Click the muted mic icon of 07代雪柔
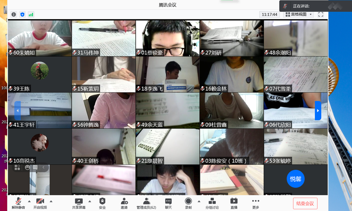Screen dimensions: 352x211 point(266,89)
